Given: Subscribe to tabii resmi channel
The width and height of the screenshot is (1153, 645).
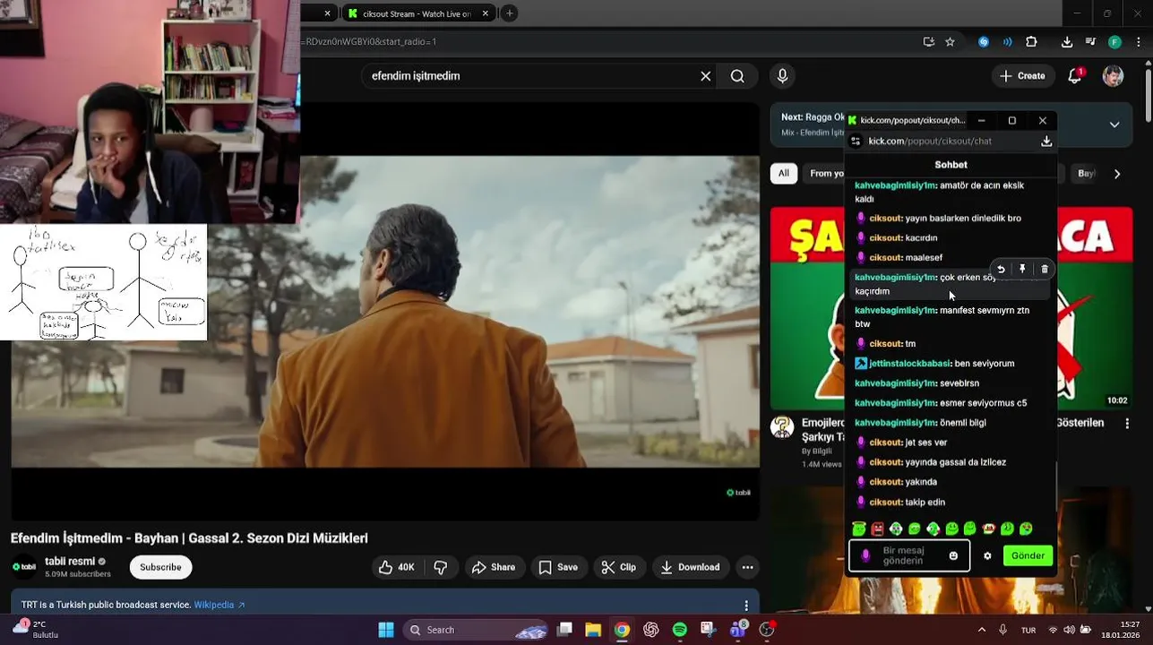Looking at the screenshot, I should [x=160, y=567].
